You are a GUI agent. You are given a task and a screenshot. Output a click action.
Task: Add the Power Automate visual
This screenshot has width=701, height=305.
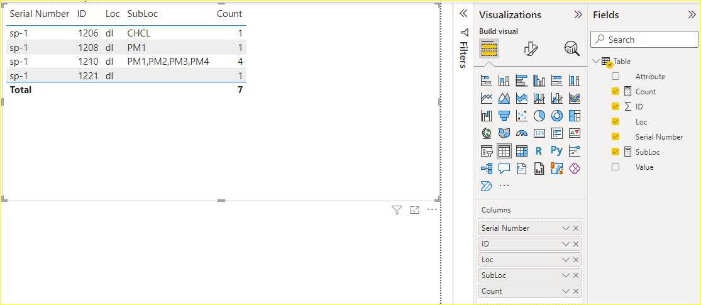click(x=487, y=186)
